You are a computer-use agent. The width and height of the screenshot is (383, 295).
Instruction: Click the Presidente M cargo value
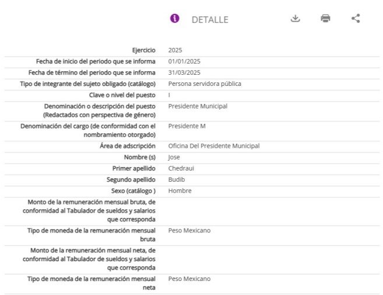click(187, 126)
